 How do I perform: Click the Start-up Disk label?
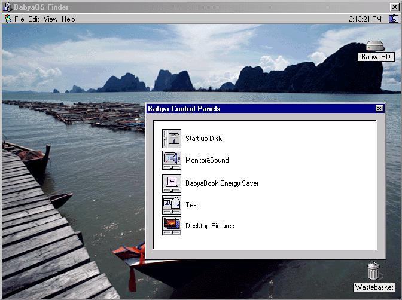tap(204, 139)
